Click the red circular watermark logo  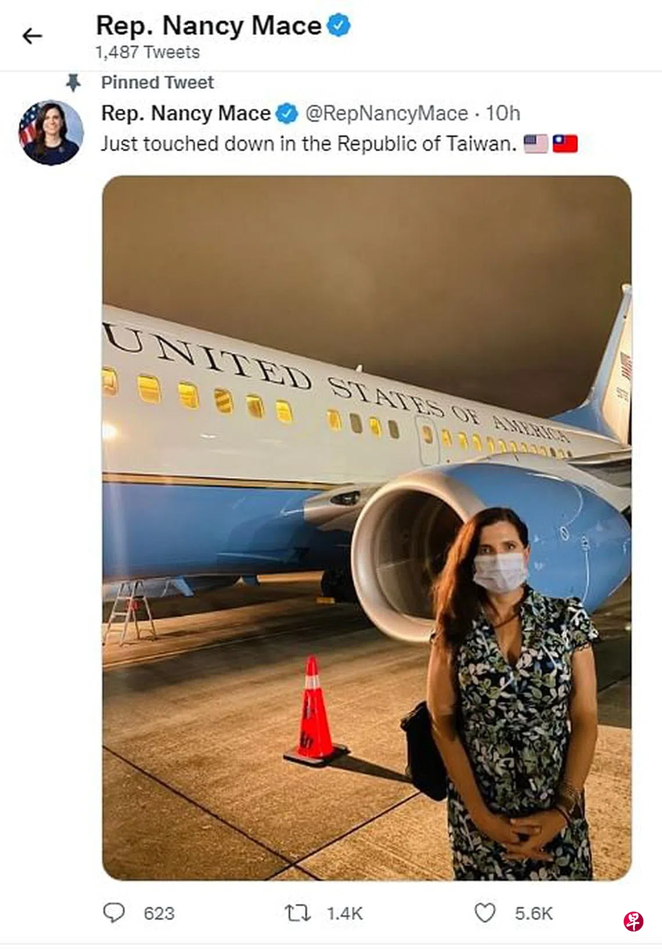coord(633,921)
